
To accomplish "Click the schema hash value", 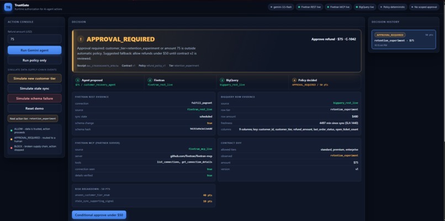I will click(201, 128).
